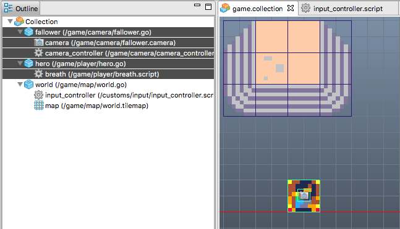Click the camera icon on the hero sprite
Viewport: 400px width, 229px height.
304,196
